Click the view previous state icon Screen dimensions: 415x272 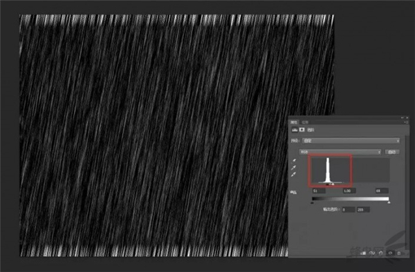pos(372,253)
